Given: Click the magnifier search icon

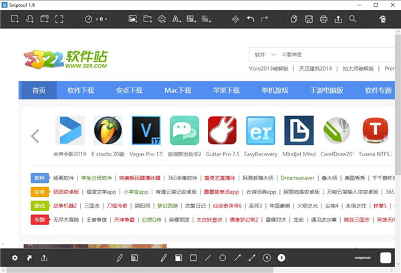Looking at the screenshot, I should pos(352,19).
